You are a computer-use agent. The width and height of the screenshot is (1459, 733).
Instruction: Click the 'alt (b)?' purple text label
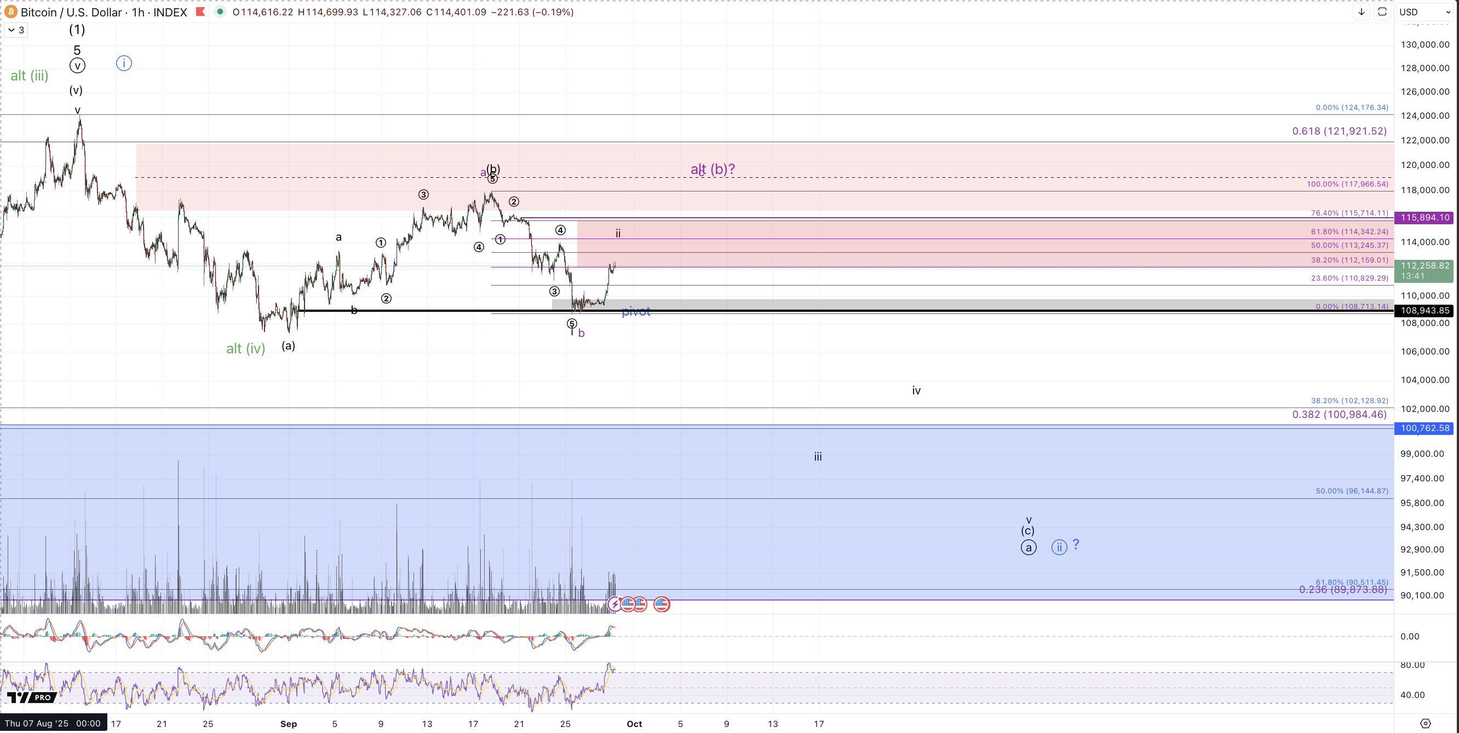[x=713, y=169]
